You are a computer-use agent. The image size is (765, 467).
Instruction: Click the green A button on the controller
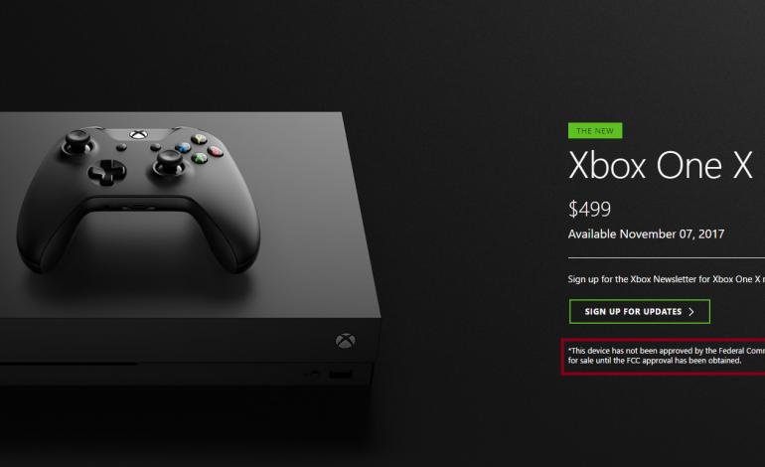pyautogui.click(x=199, y=158)
